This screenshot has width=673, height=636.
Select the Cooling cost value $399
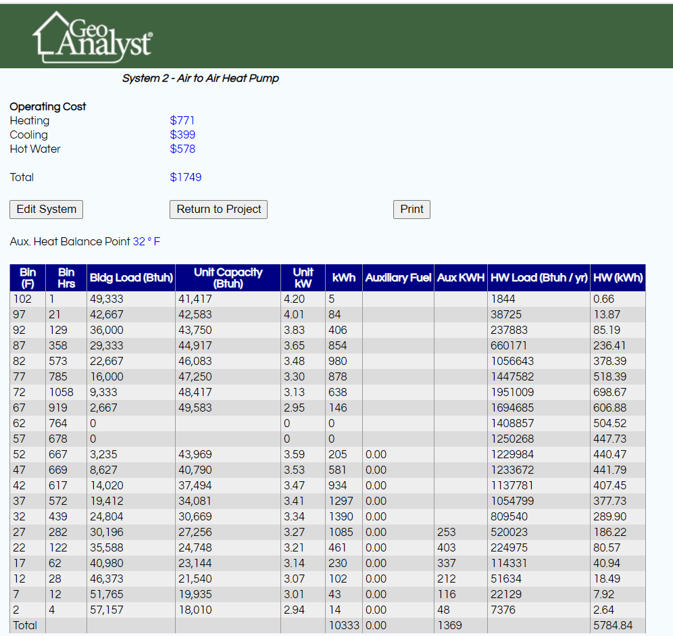click(x=182, y=135)
